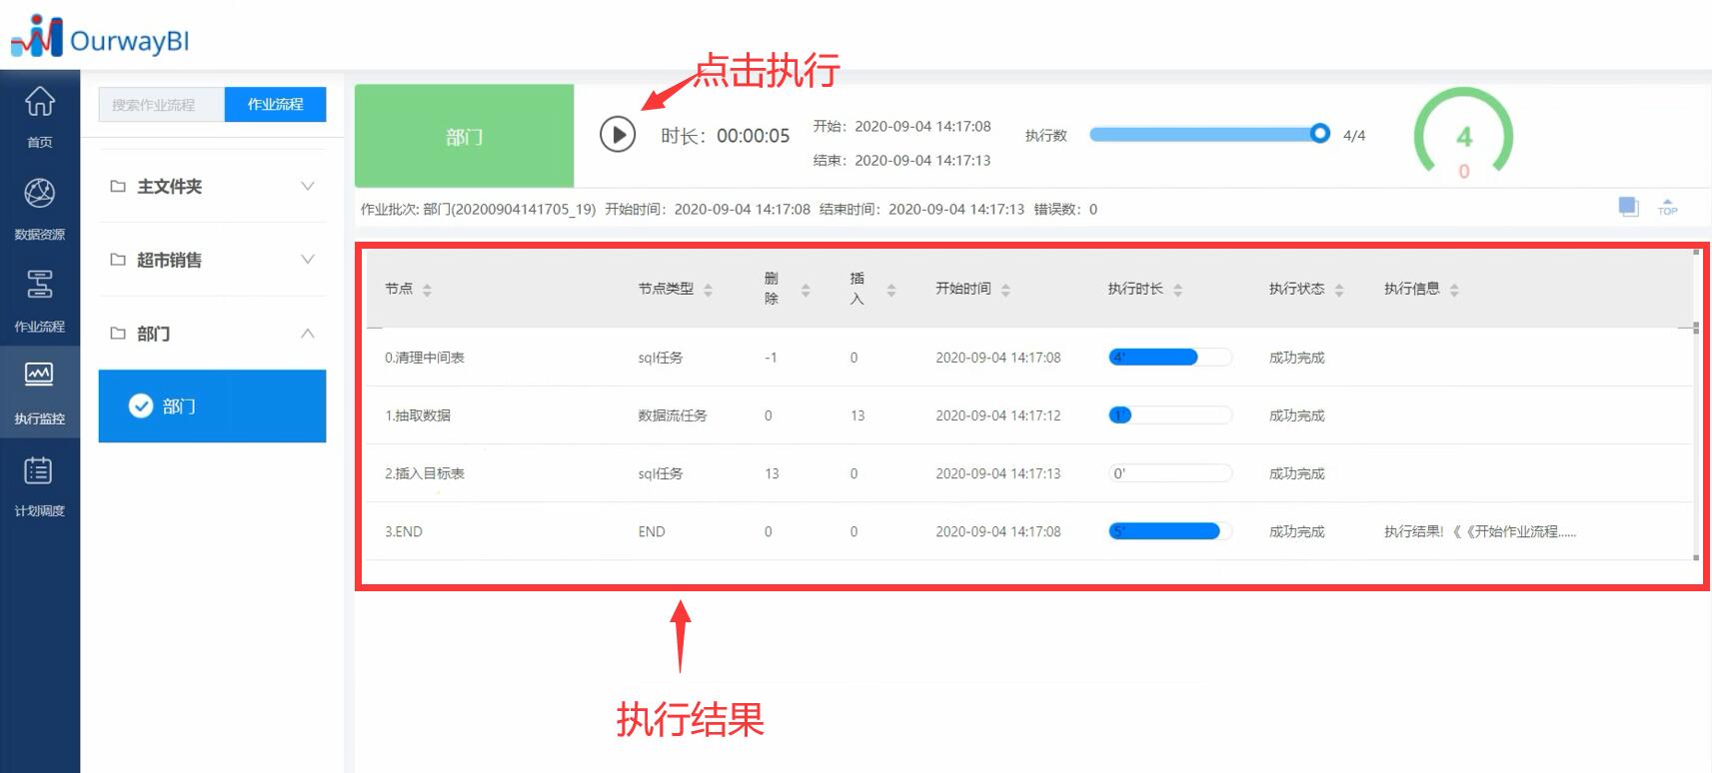Click the TOP arrow icon
1712x773 pixels.
click(x=1667, y=207)
